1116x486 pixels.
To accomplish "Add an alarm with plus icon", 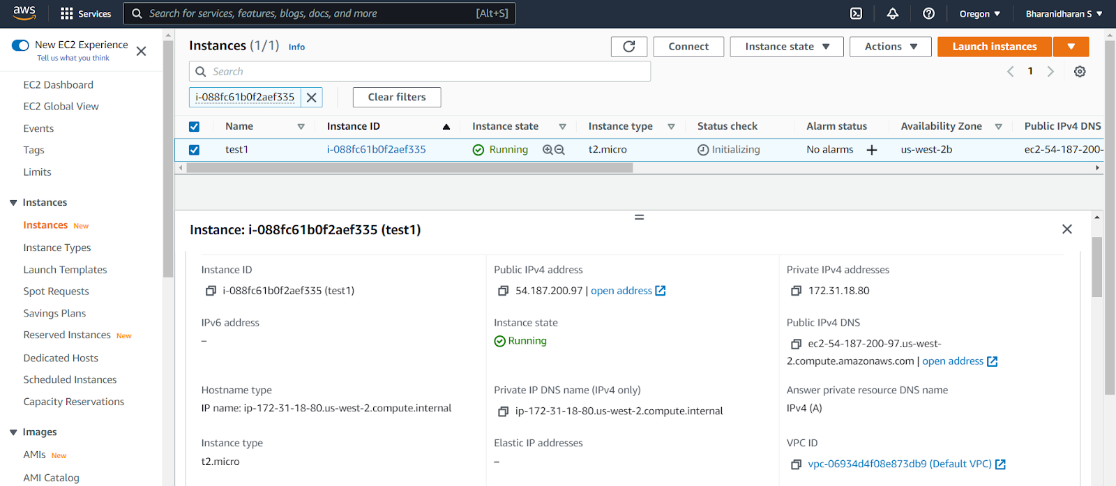I will click(x=872, y=149).
